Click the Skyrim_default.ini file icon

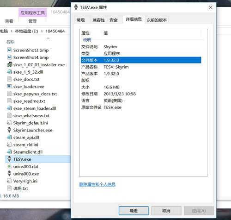(9, 123)
